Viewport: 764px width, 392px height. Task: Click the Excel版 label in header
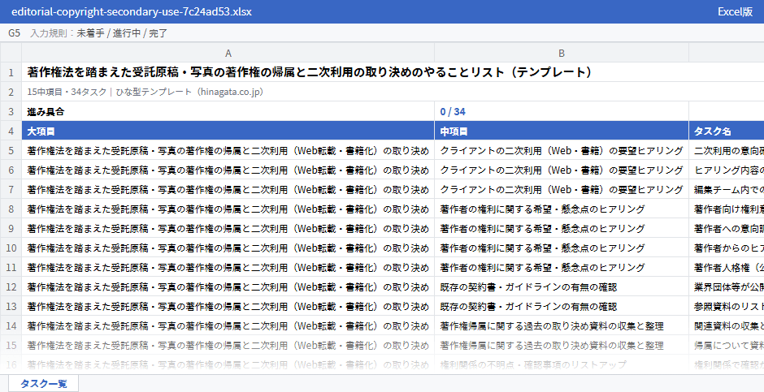(x=735, y=11)
